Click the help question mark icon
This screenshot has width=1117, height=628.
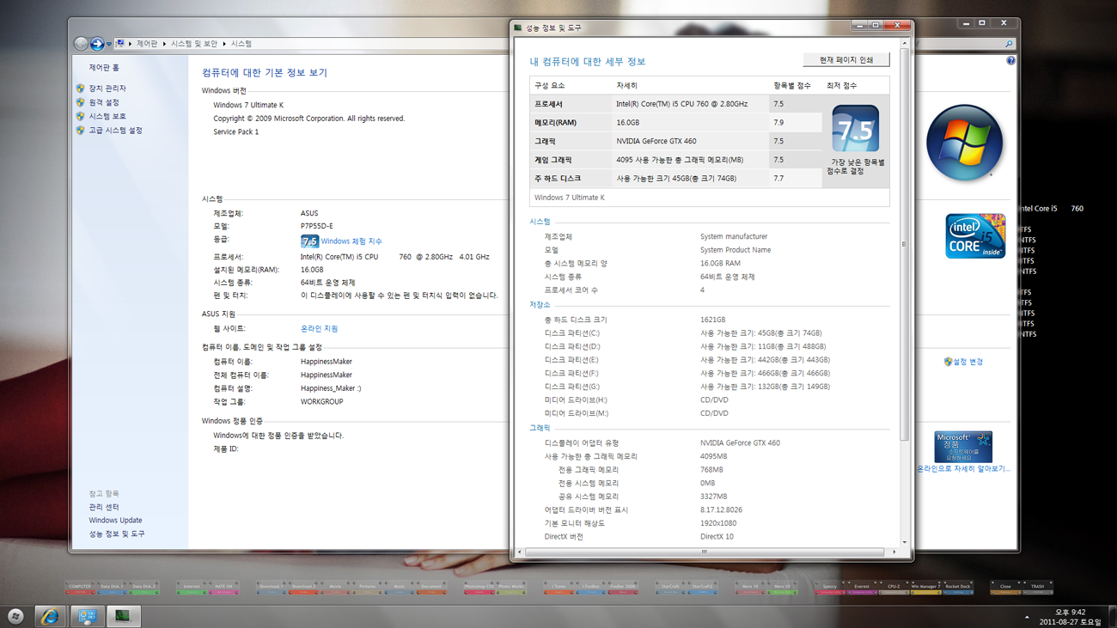pos(1010,61)
